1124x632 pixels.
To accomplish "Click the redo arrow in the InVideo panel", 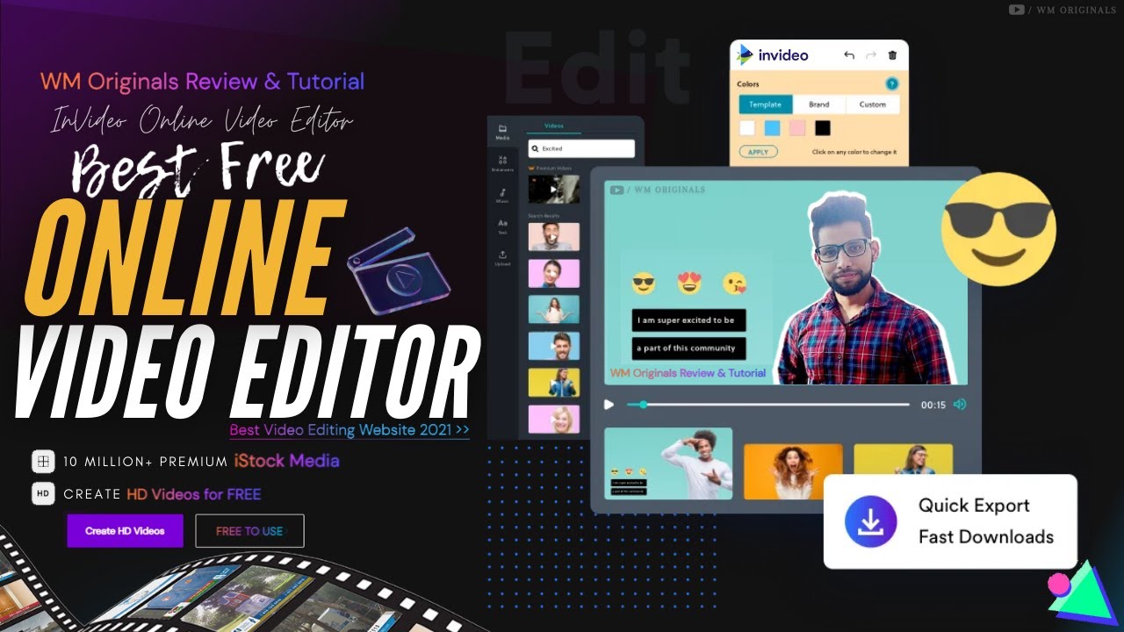I will click(x=871, y=54).
